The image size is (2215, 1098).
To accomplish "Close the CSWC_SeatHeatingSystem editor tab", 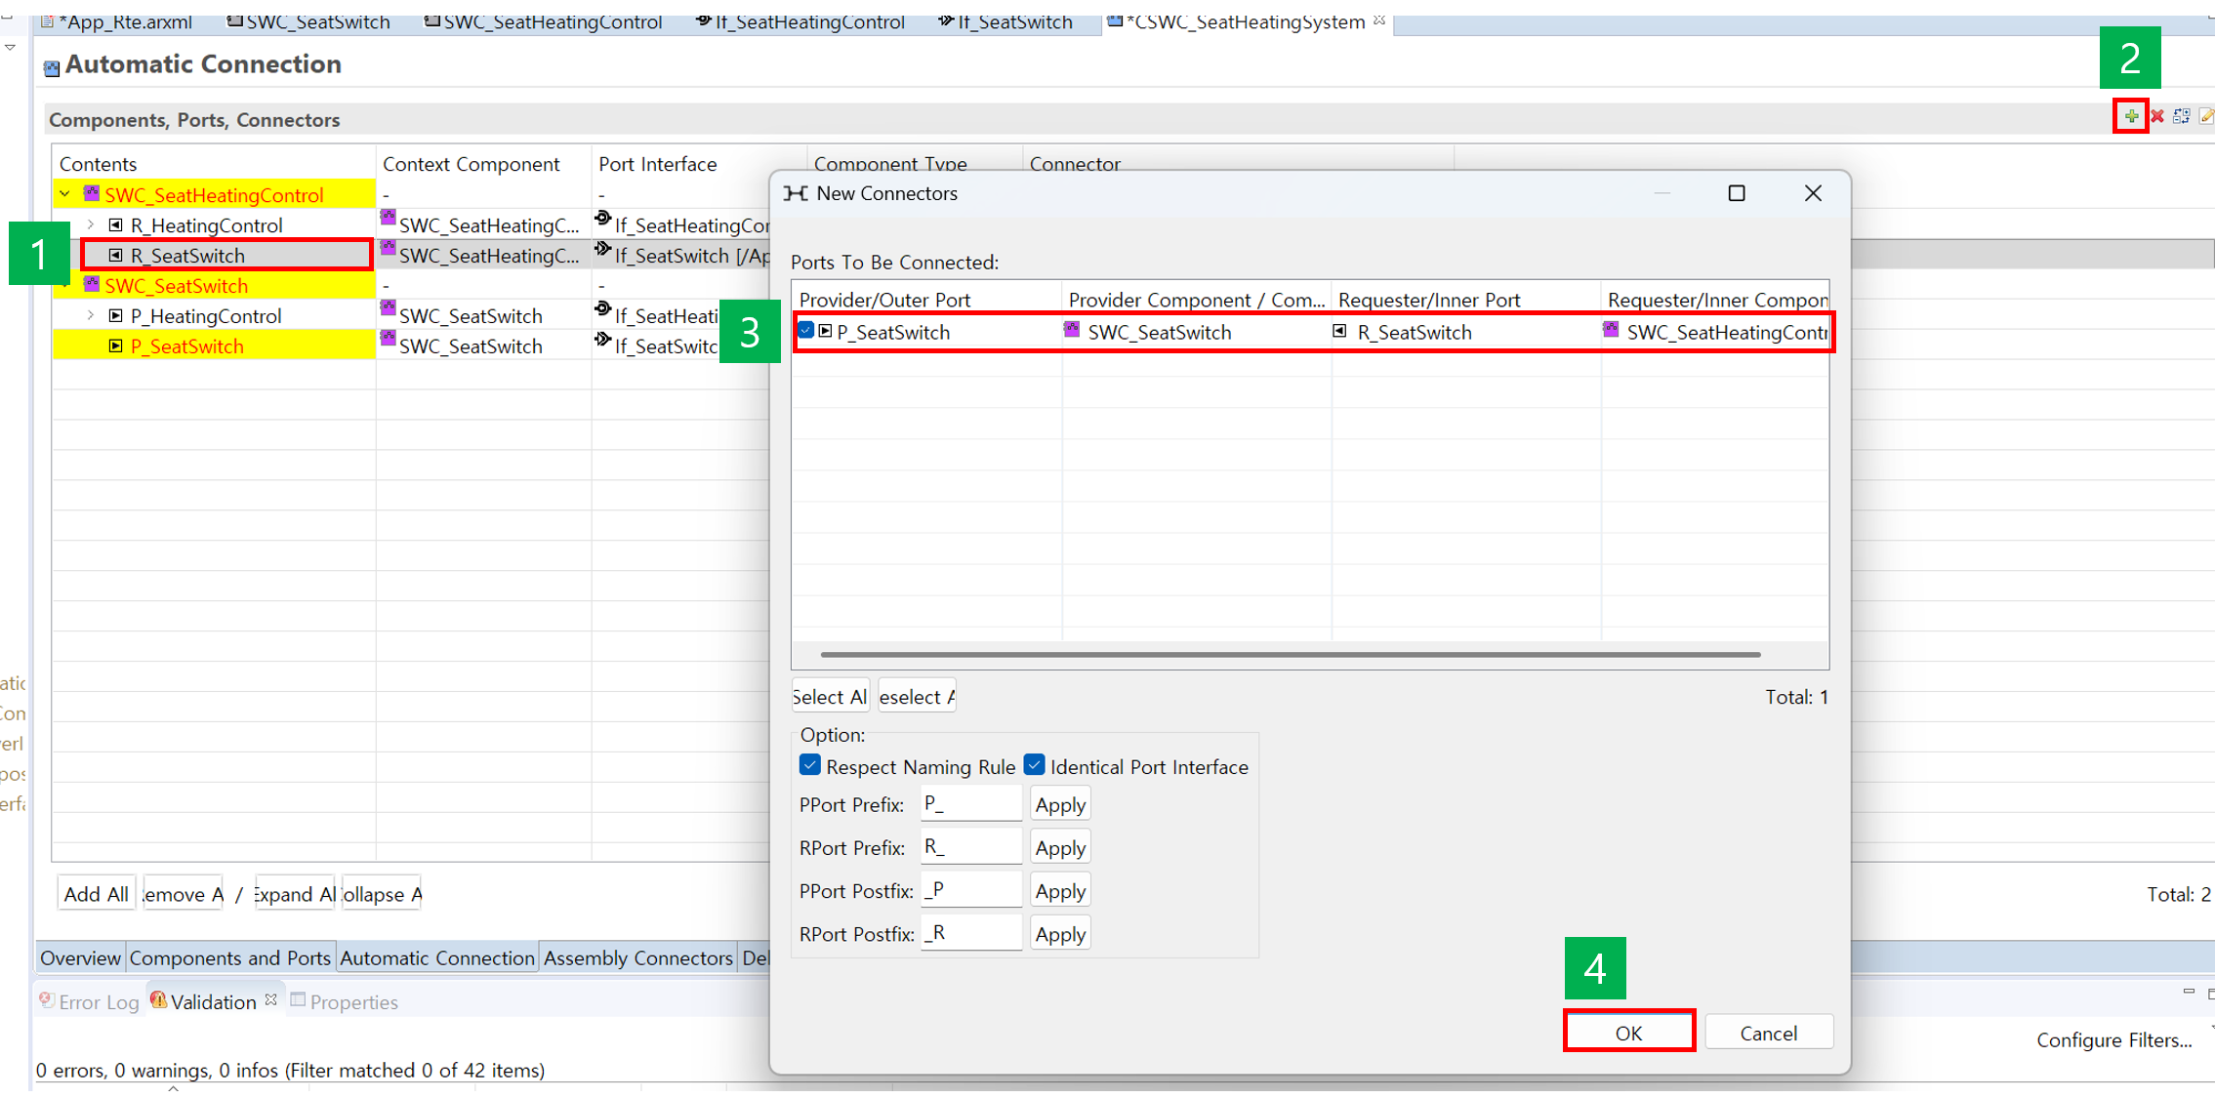I will point(1379,20).
